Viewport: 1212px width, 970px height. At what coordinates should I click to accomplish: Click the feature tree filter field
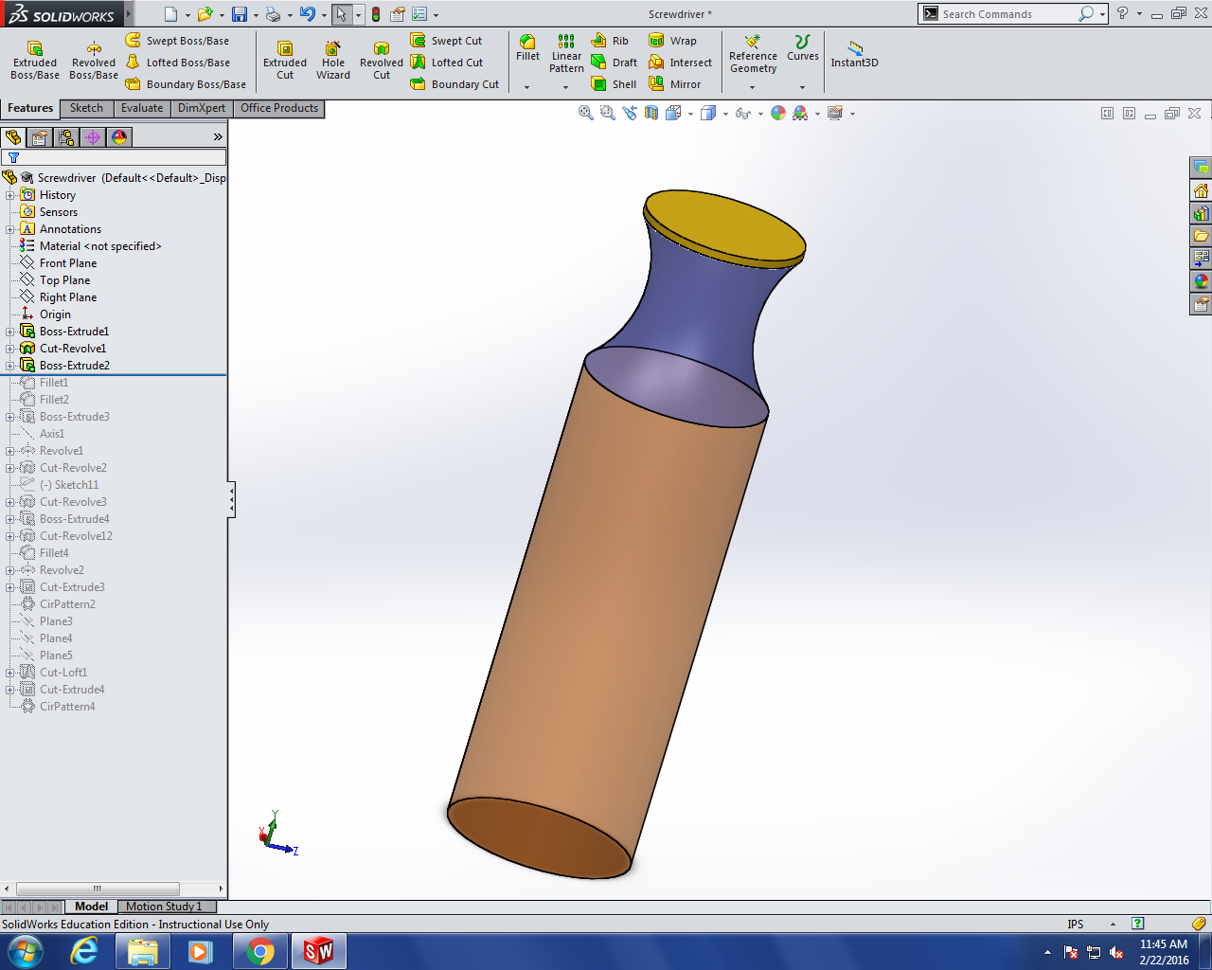pos(114,157)
